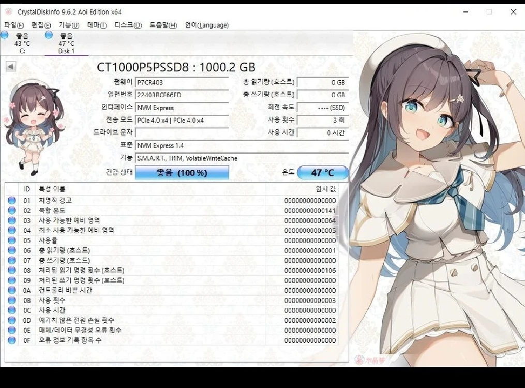The width and height of the screenshot is (525, 388).
Task: Click status orb for 07 총 쓰기량 (호스트)
Action: click(x=12, y=260)
